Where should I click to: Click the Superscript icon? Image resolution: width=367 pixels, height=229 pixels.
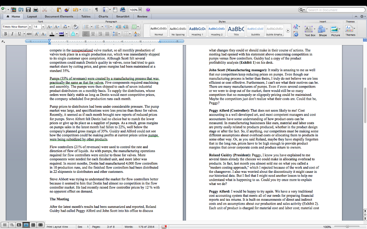pos(37,34)
